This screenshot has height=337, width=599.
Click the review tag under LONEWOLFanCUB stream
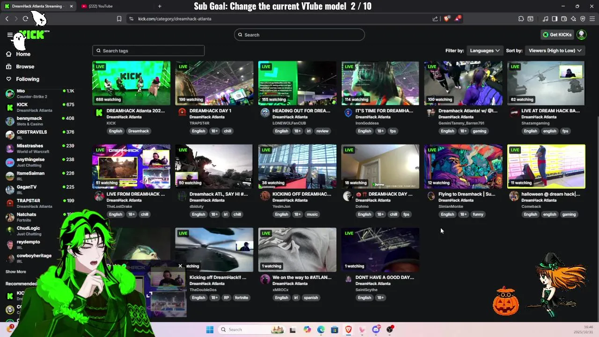click(322, 131)
